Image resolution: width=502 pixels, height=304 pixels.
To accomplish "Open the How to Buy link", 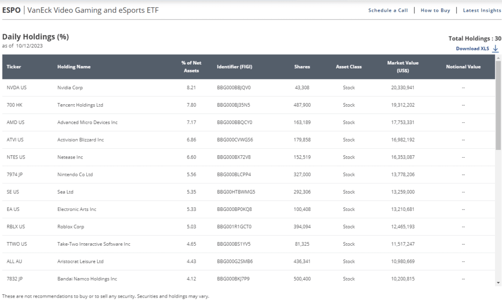I will pyautogui.click(x=435, y=10).
